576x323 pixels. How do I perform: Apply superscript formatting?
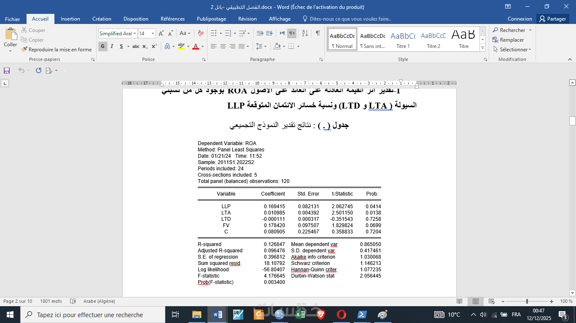154,46
